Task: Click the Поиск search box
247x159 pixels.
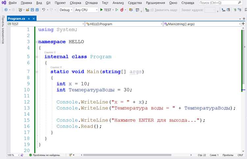Action: tap(220, 3)
